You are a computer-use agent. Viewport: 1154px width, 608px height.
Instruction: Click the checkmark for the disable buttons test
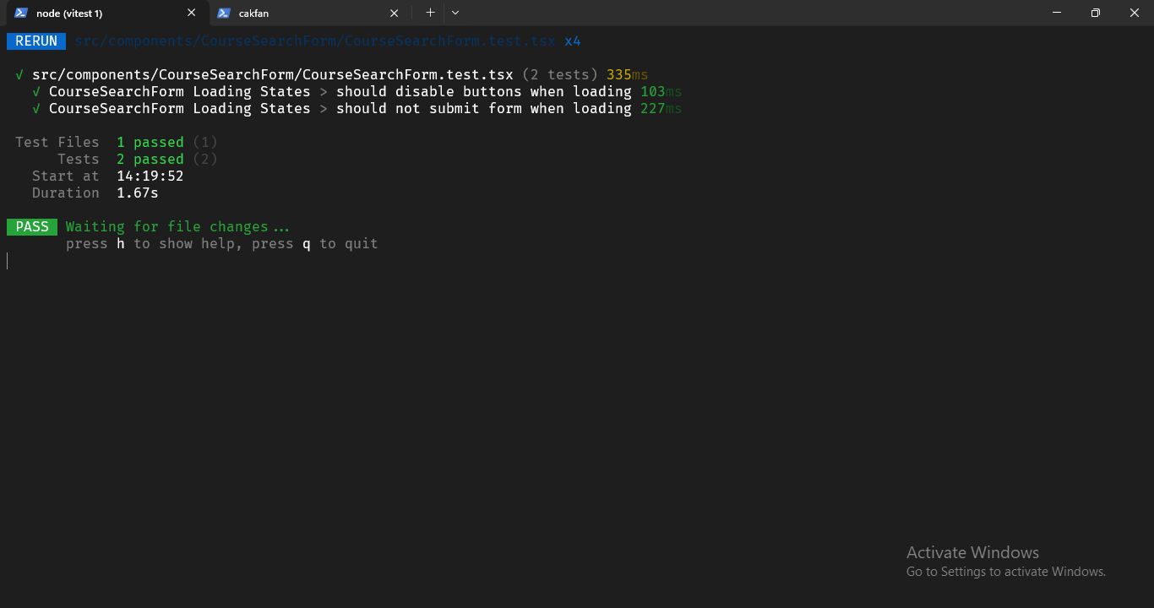point(35,91)
